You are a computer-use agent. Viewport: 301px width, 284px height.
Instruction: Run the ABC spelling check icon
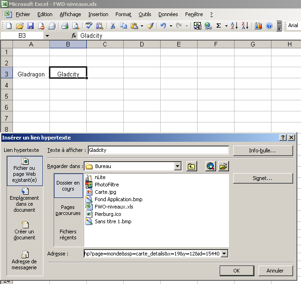tap(89, 26)
